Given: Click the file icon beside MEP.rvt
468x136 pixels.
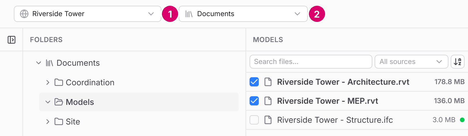Looking at the screenshot, I should pos(268,101).
